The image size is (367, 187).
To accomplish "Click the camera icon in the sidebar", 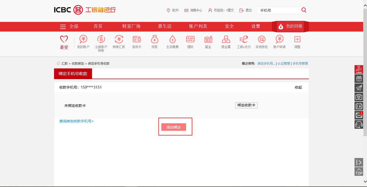I will [x=359, y=97].
